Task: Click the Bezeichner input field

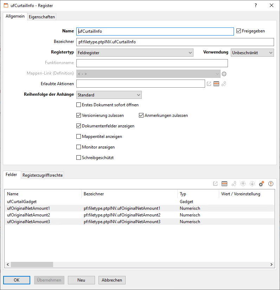Action: pos(175,42)
